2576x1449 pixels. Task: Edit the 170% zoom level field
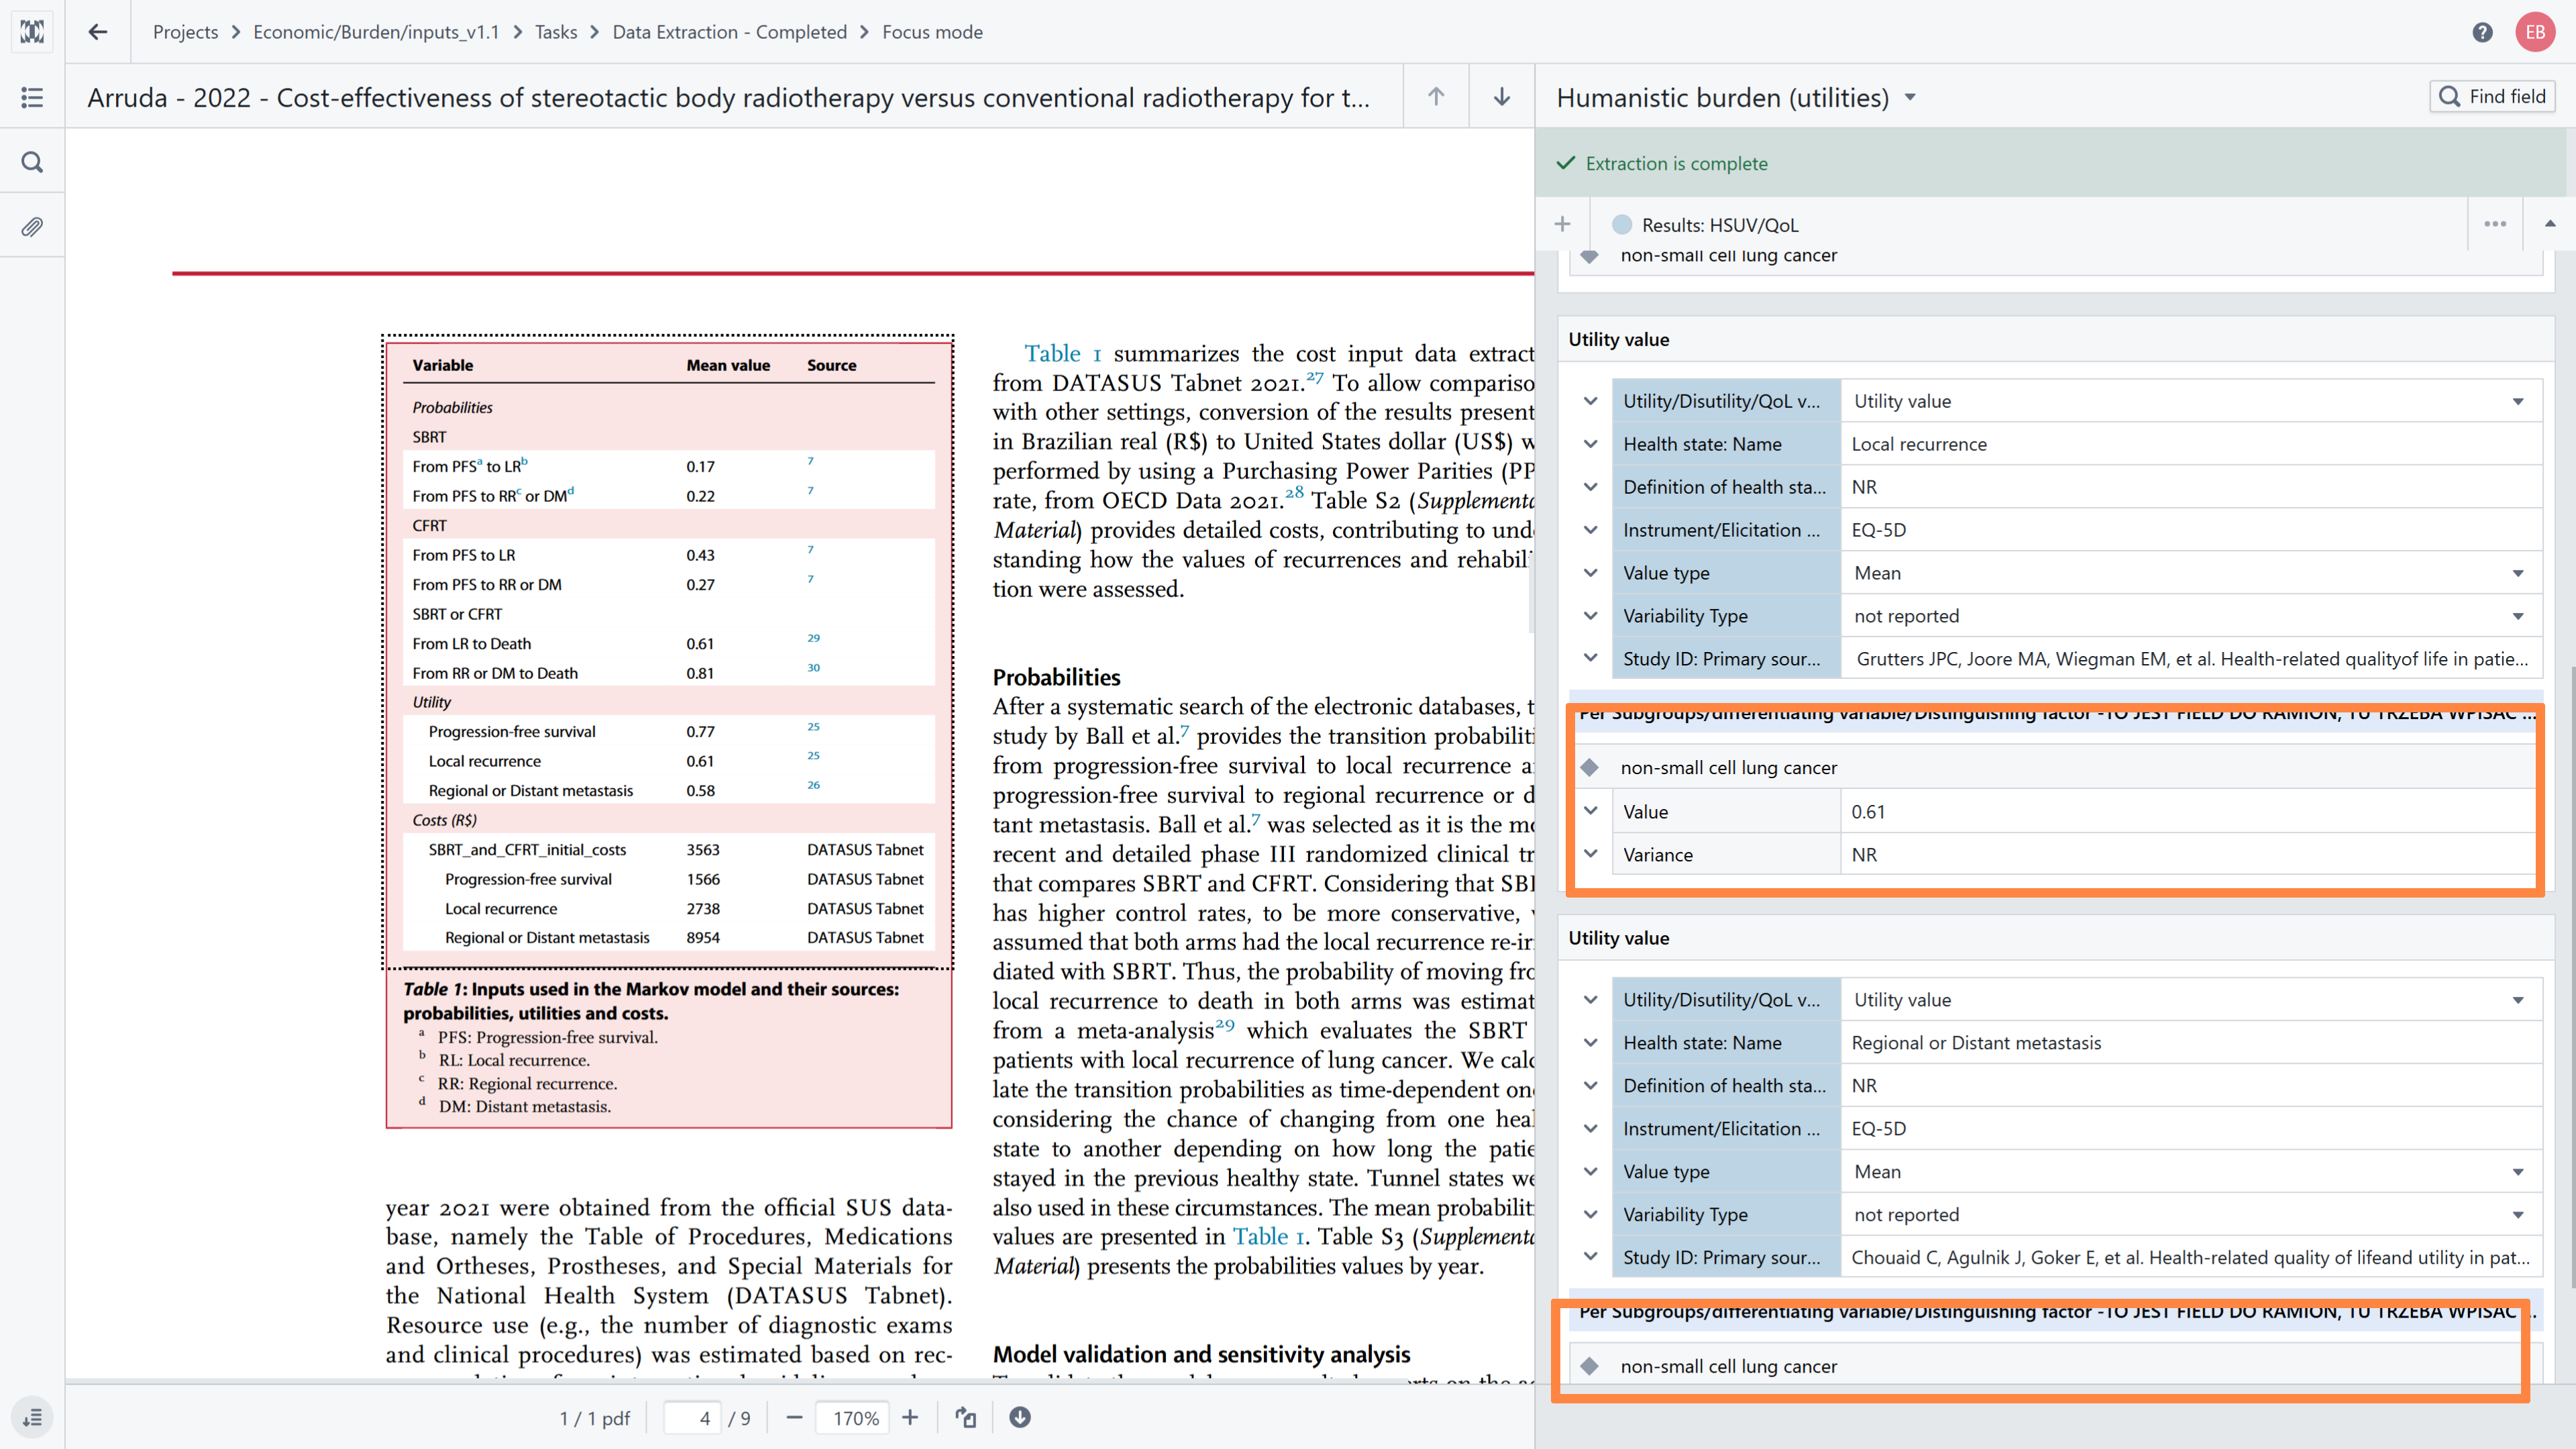coord(853,1417)
